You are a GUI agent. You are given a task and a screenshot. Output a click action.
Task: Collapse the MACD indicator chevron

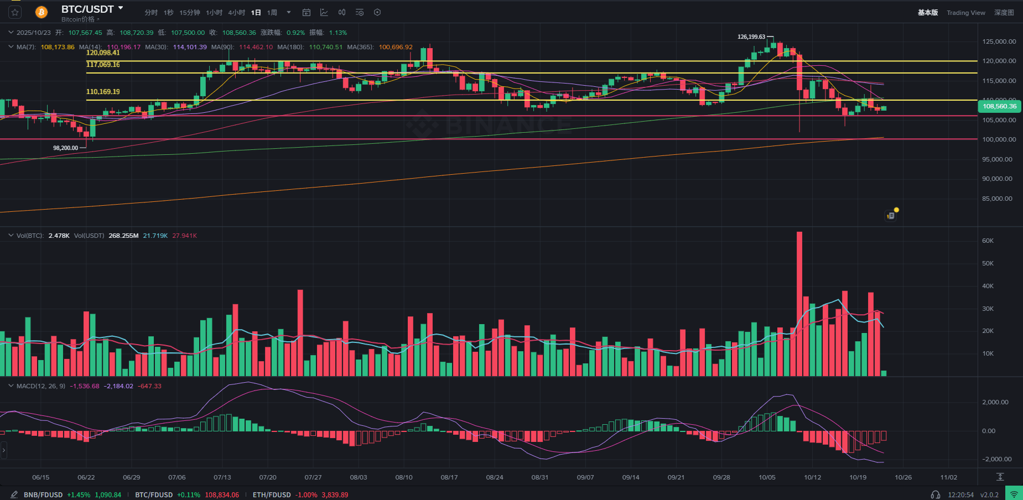pos(11,386)
